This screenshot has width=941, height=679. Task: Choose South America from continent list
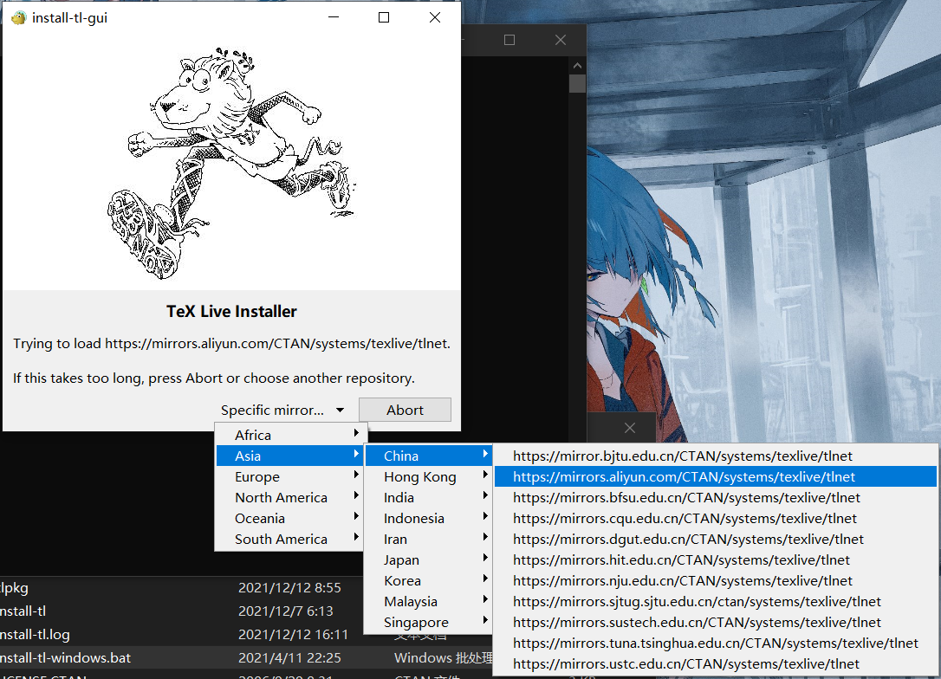point(291,540)
